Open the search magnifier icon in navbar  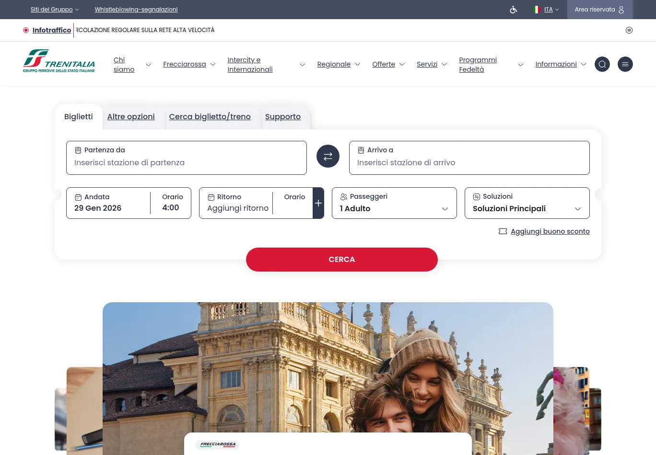tap(602, 64)
